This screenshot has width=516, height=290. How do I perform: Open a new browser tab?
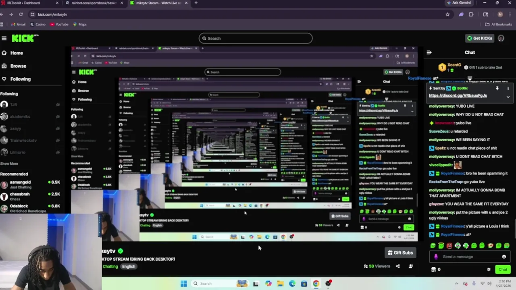tap(196, 3)
